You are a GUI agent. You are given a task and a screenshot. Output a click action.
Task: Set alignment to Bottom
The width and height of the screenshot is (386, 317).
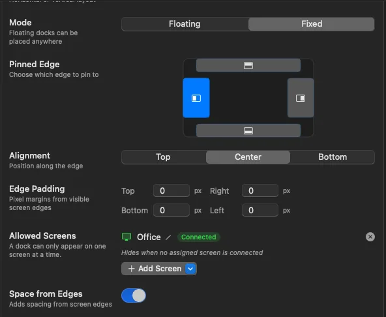click(x=333, y=157)
